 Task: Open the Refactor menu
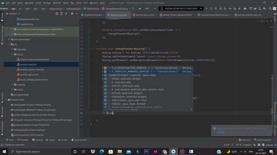pos(57,3)
